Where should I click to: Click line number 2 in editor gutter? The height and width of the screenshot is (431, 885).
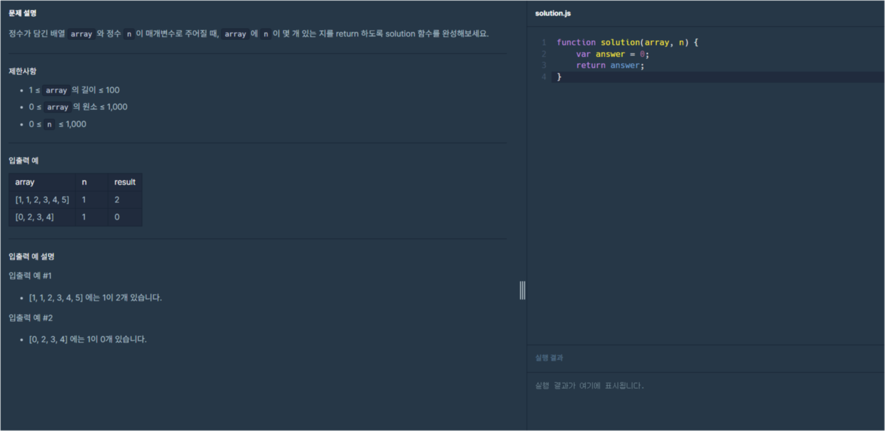pyautogui.click(x=544, y=54)
